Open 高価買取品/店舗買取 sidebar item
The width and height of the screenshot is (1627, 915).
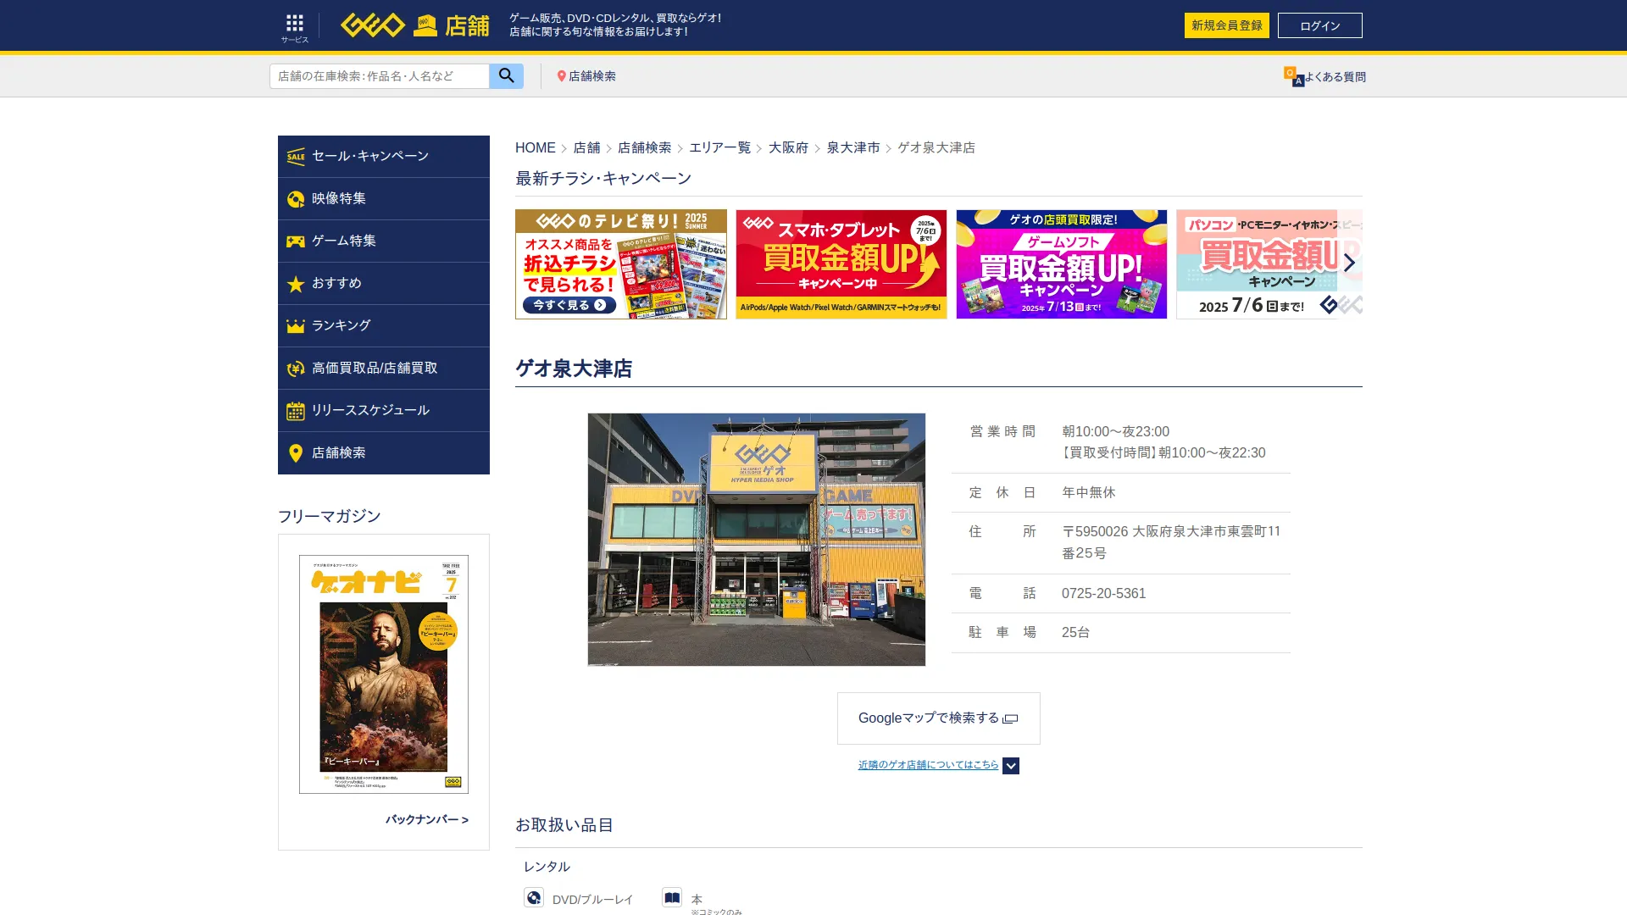pos(384,368)
